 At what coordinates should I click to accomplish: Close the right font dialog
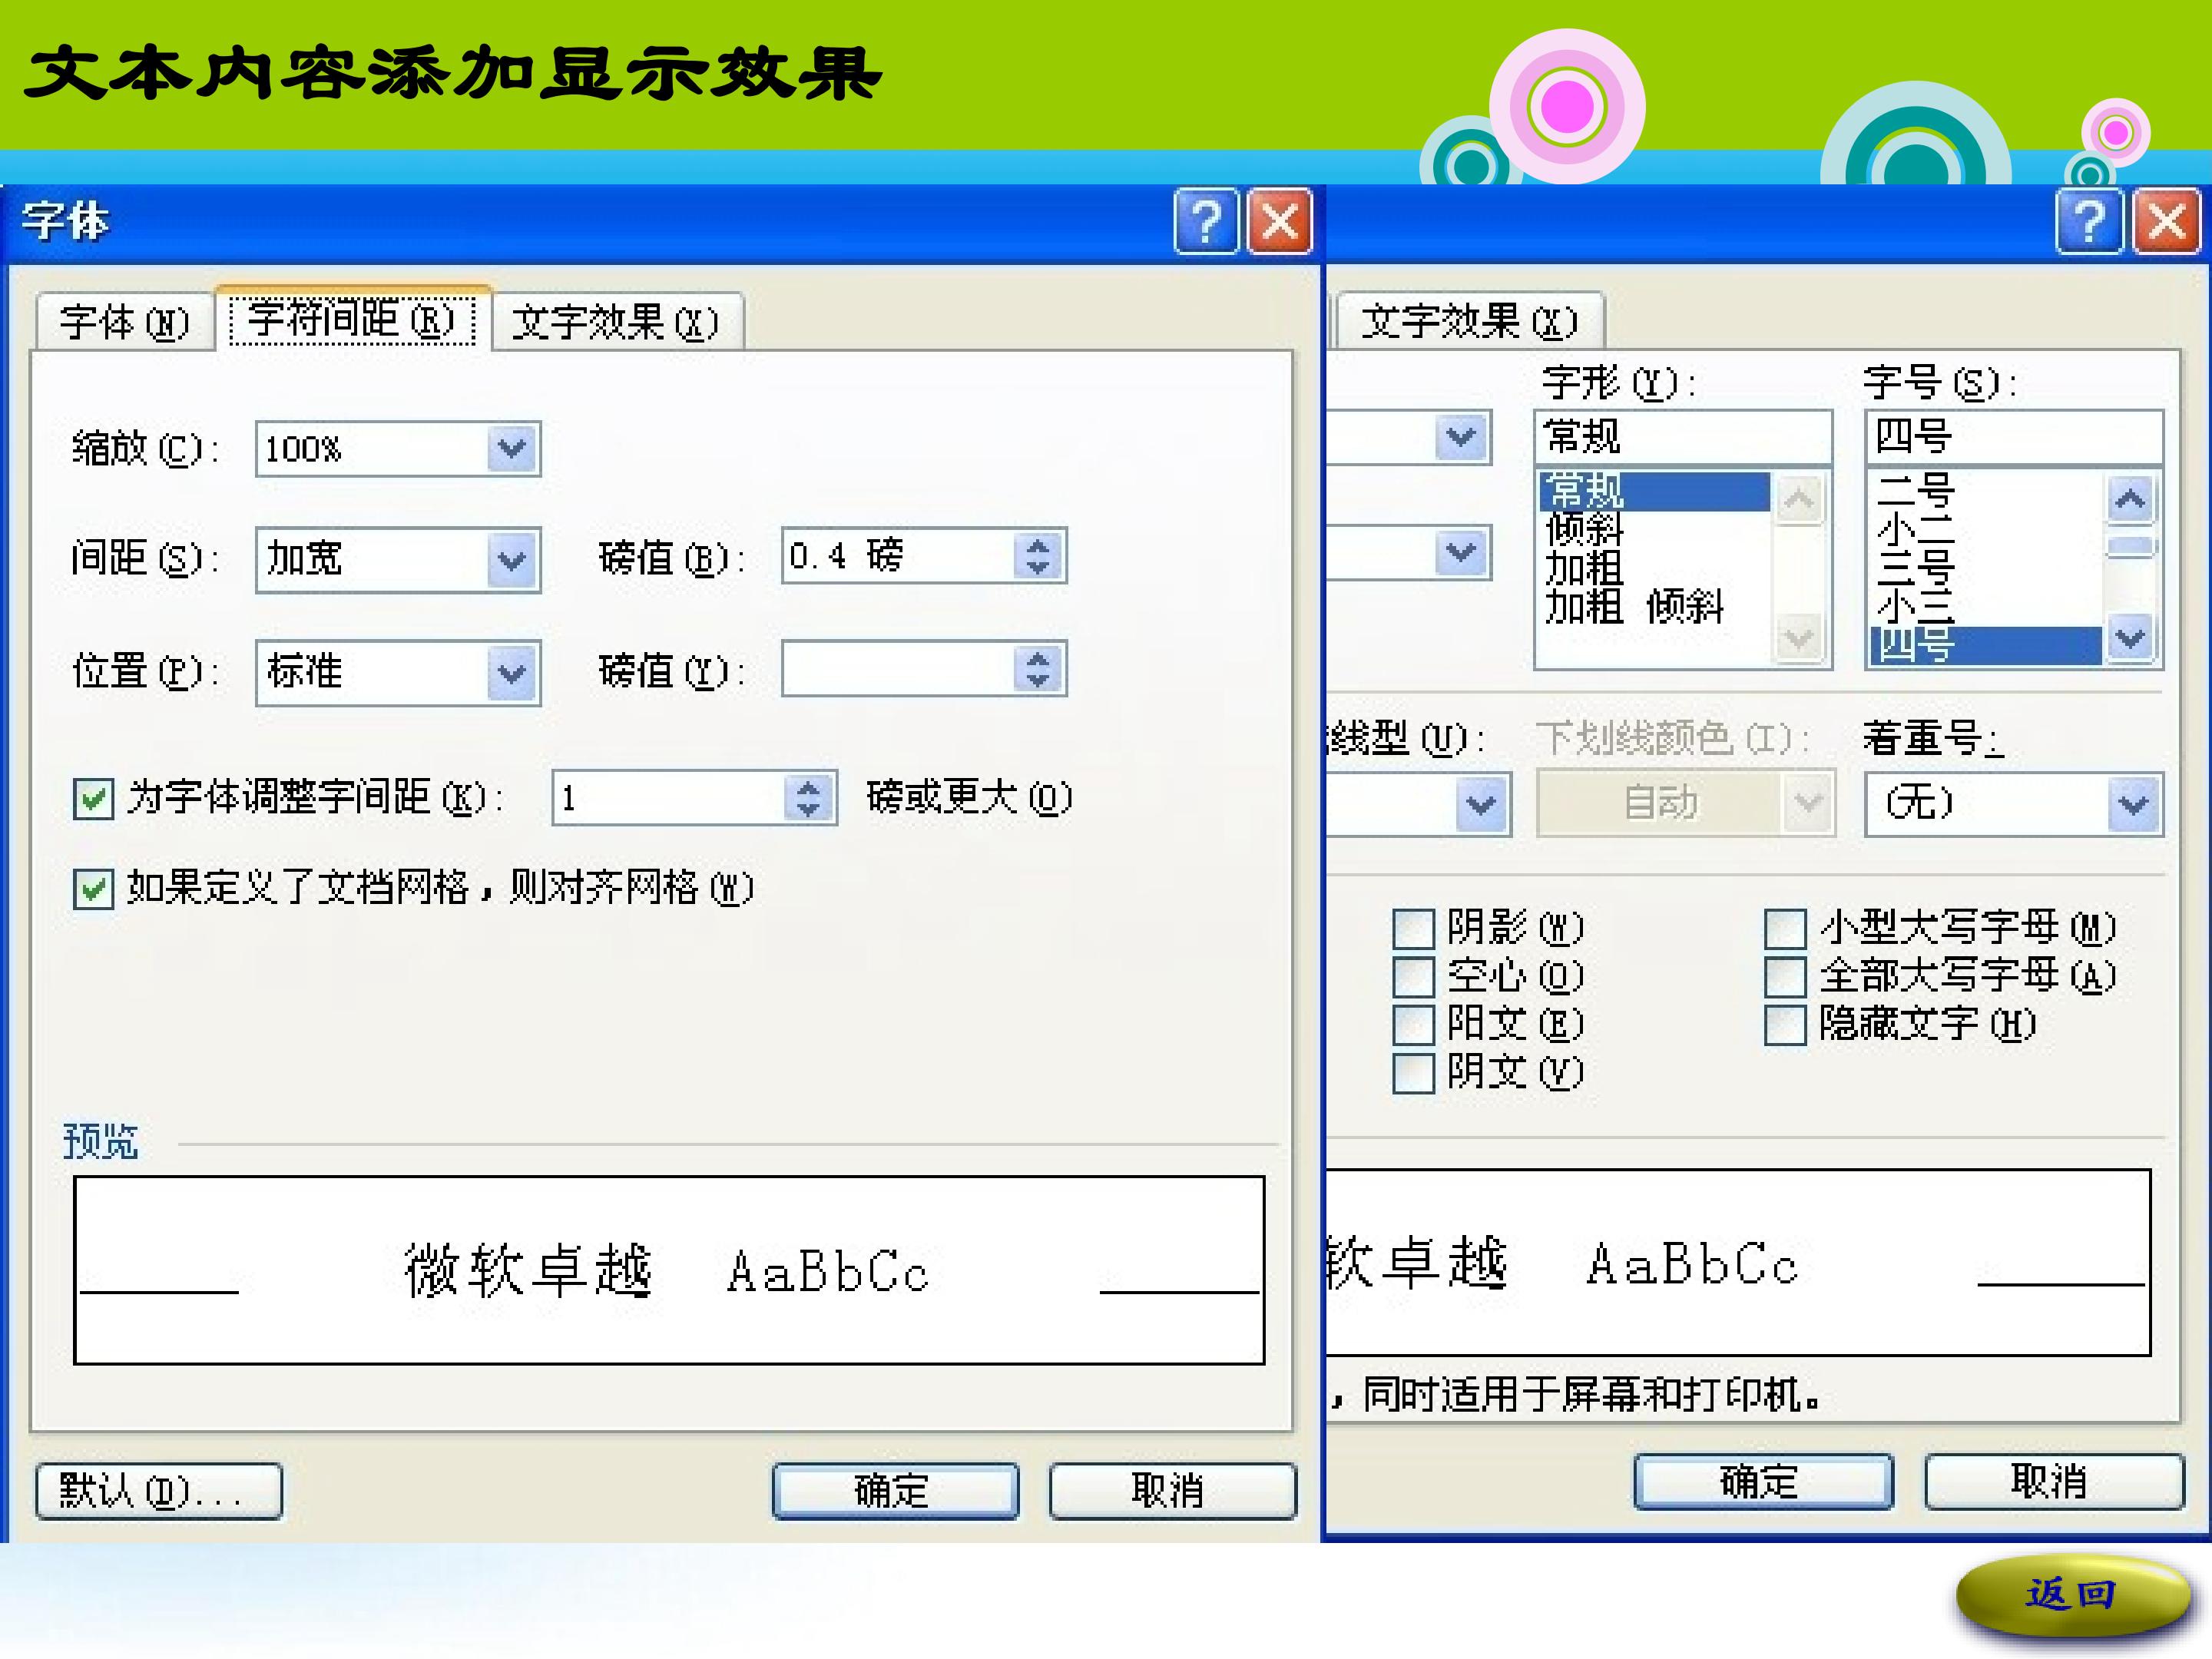click(x=2166, y=221)
